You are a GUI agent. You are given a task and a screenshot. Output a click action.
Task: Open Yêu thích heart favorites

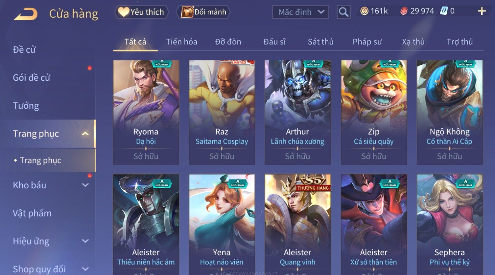(142, 12)
